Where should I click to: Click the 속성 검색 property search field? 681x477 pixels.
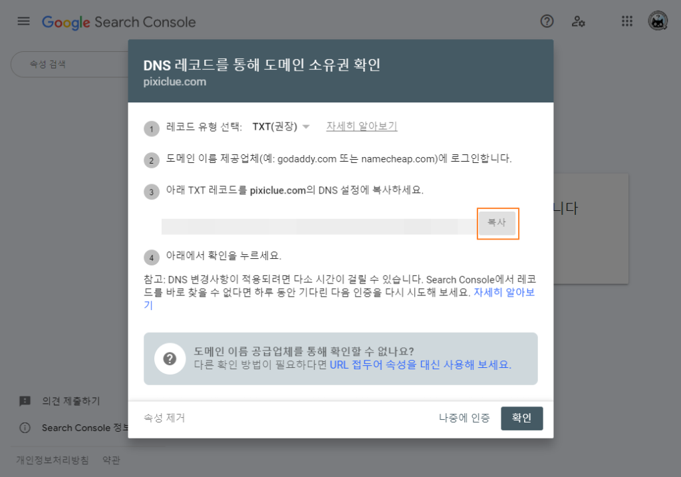coord(69,65)
